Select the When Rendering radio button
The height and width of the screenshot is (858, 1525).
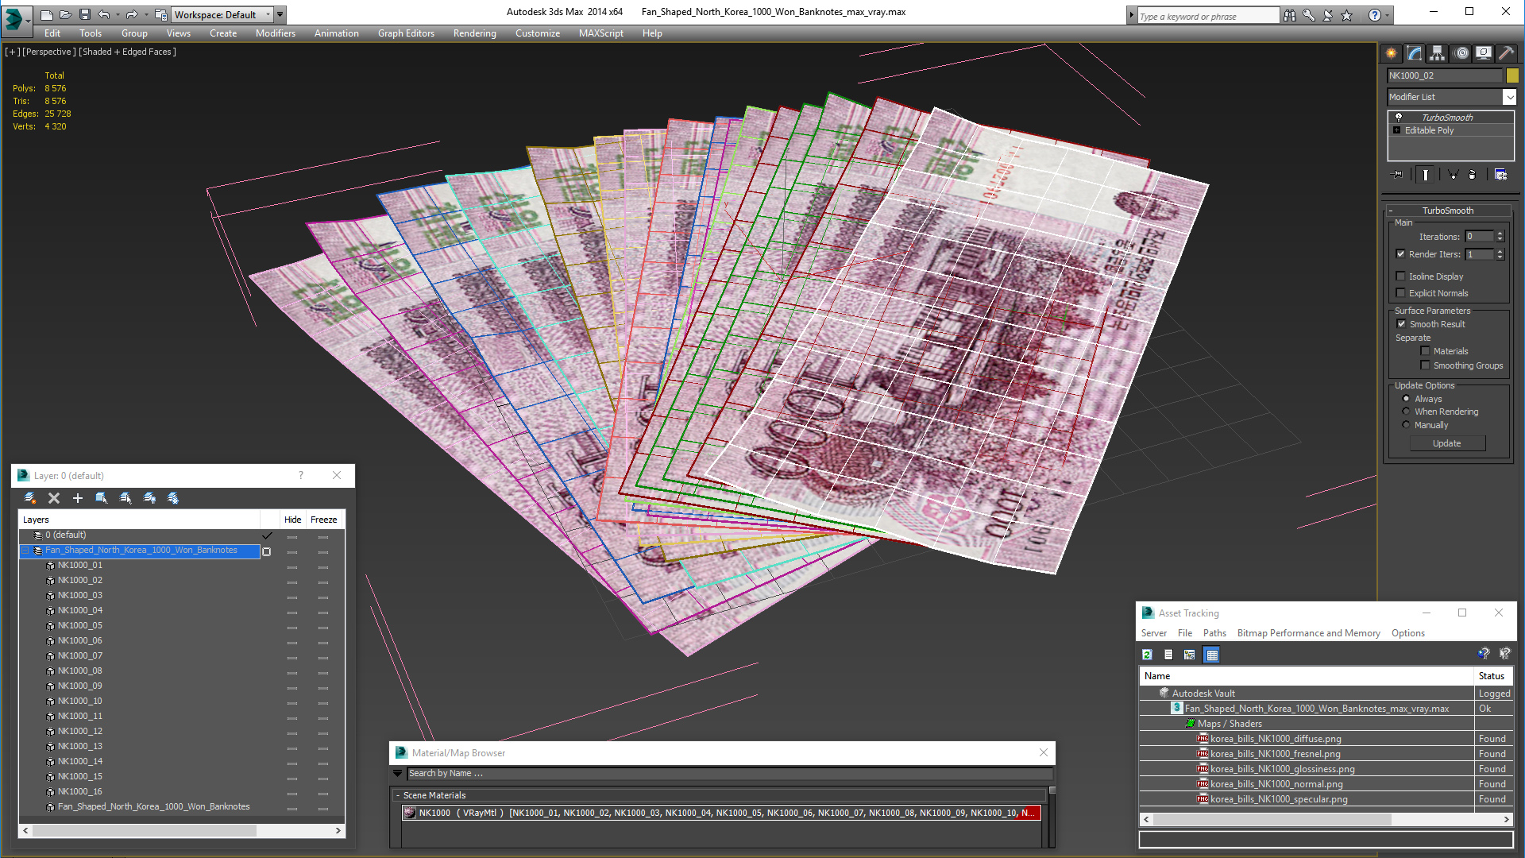click(1406, 412)
